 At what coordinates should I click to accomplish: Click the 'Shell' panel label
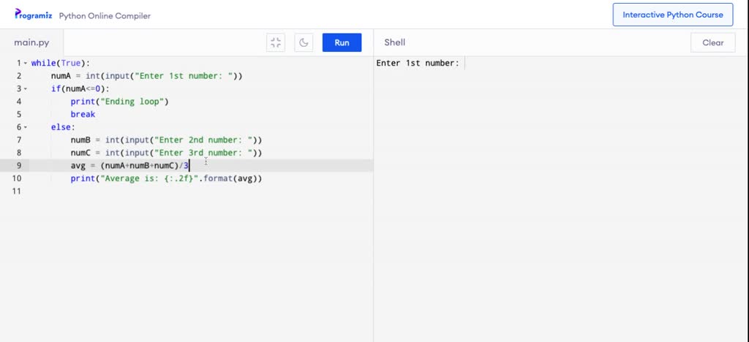click(x=394, y=42)
